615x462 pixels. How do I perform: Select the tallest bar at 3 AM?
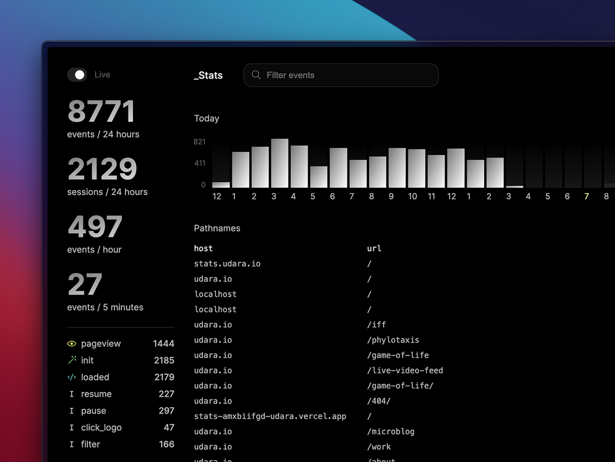tap(280, 163)
